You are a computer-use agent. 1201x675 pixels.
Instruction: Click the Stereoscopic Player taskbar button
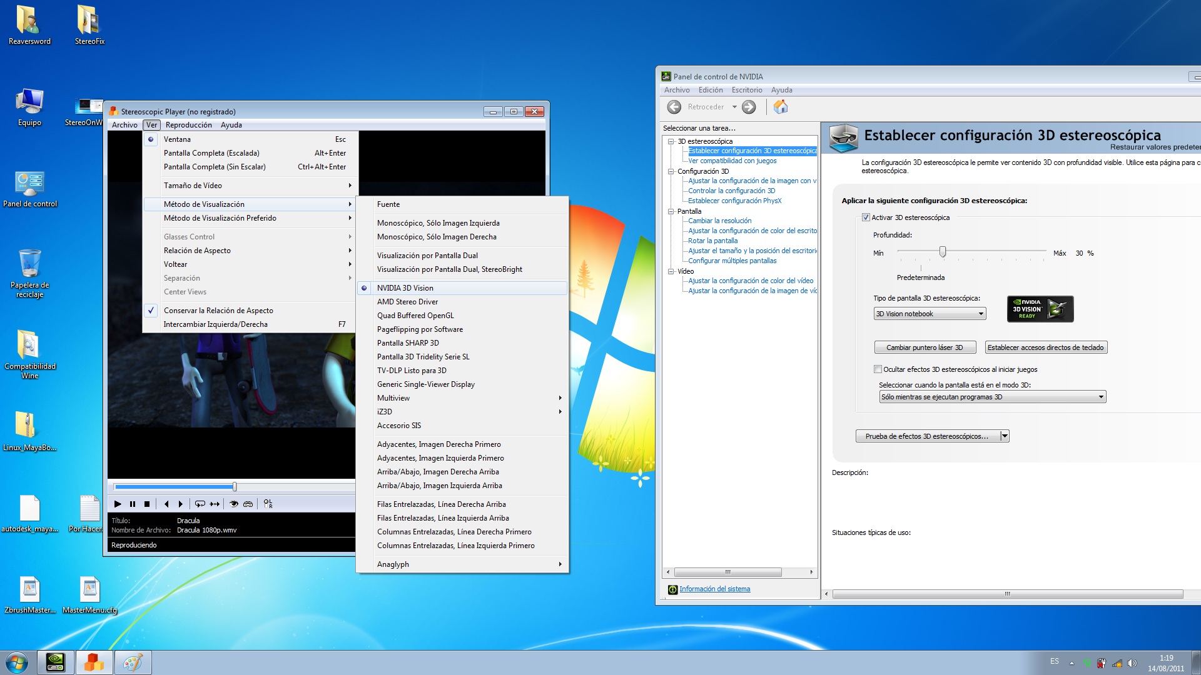[x=94, y=662]
